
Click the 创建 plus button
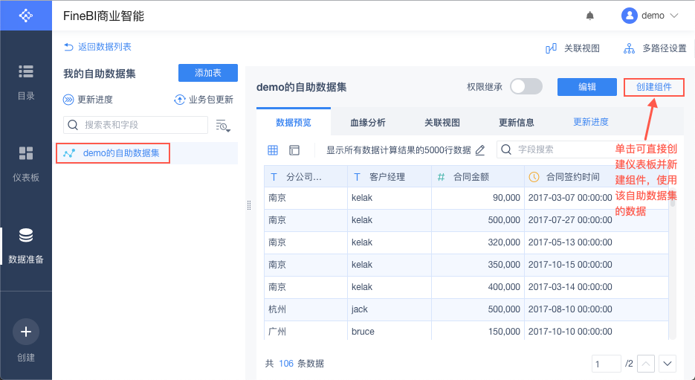click(x=26, y=332)
